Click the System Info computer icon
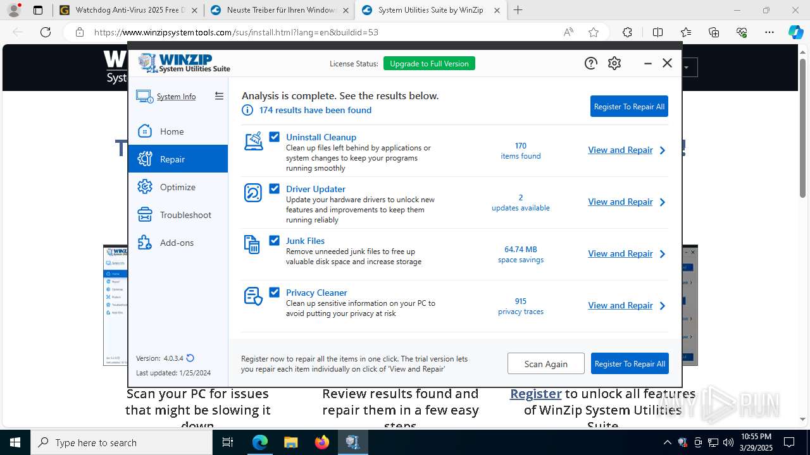This screenshot has height=455, width=810. 144,97
